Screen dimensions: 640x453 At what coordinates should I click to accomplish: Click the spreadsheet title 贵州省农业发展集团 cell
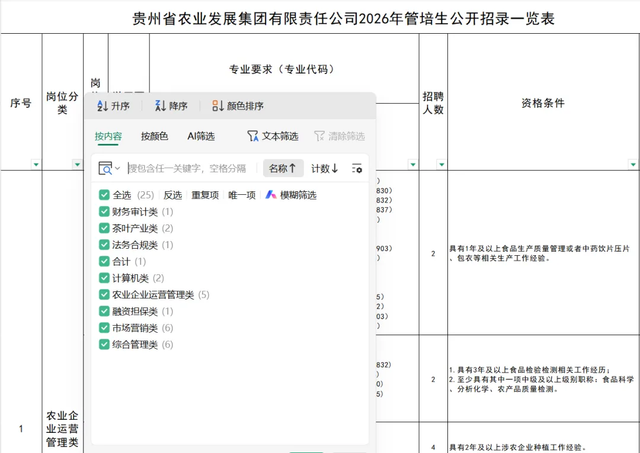point(343,19)
